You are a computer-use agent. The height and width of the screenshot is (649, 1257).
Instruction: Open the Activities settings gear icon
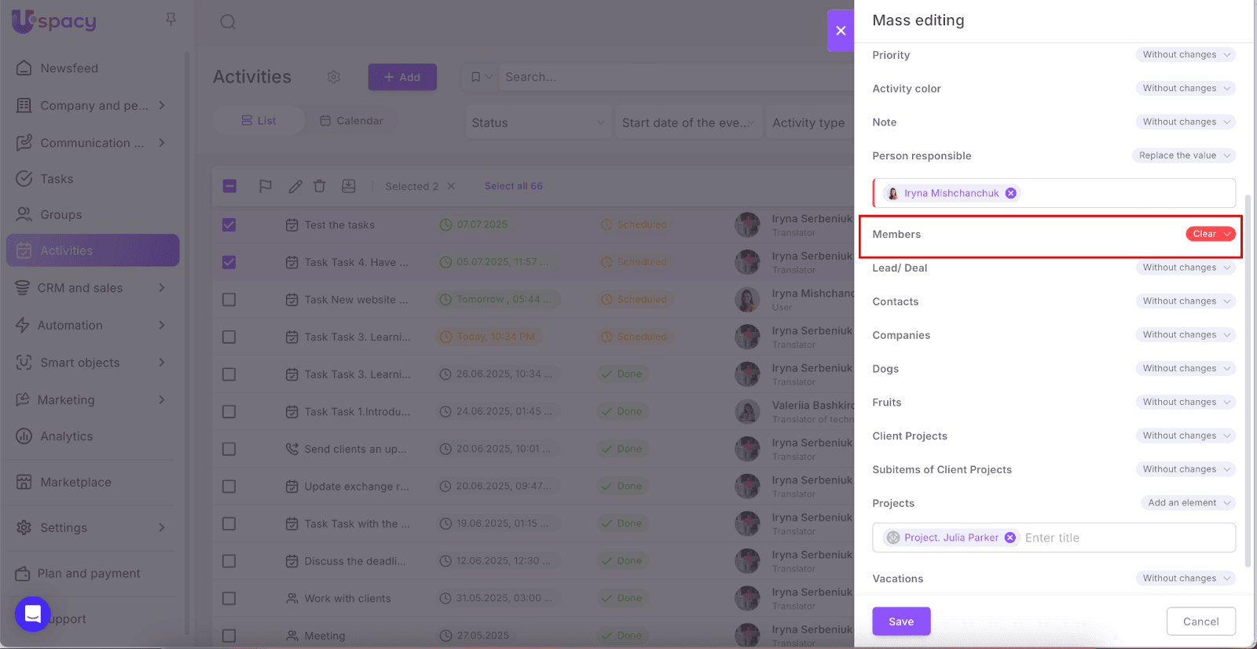[x=334, y=77]
